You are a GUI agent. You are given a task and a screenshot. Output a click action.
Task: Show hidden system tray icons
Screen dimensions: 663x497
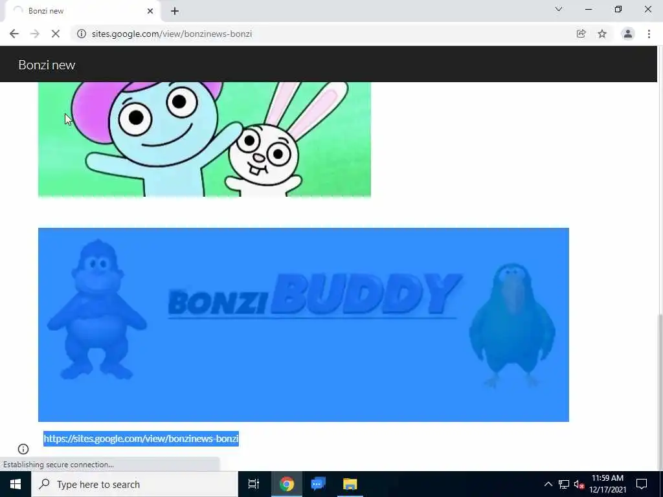point(548,484)
